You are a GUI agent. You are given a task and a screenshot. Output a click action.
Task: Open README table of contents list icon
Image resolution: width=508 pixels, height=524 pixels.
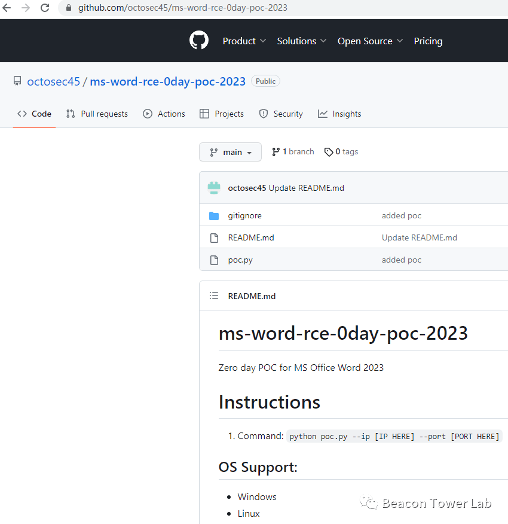click(x=214, y=295)
